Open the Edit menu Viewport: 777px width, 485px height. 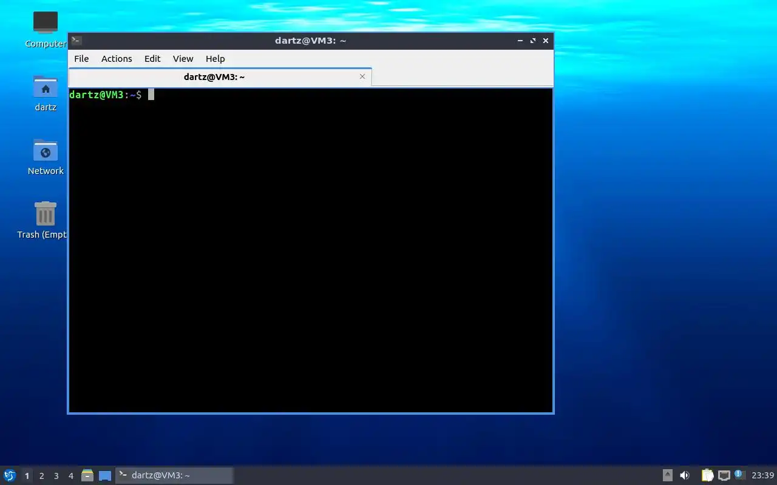point(152,59)
